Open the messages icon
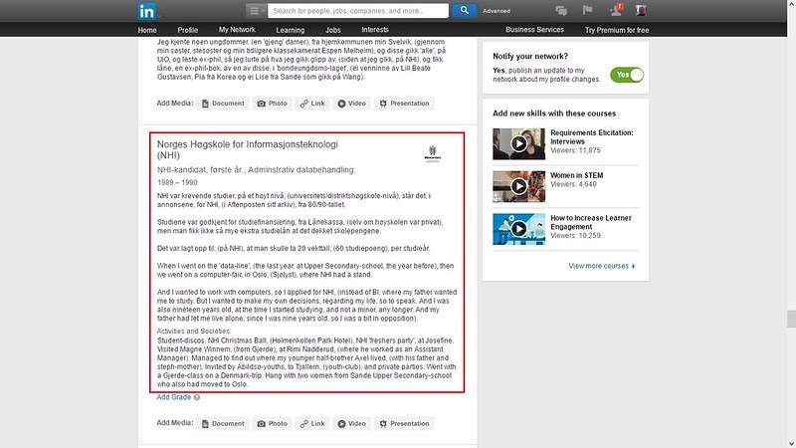This screenshot has width=796, height=448. pos(561,10)
